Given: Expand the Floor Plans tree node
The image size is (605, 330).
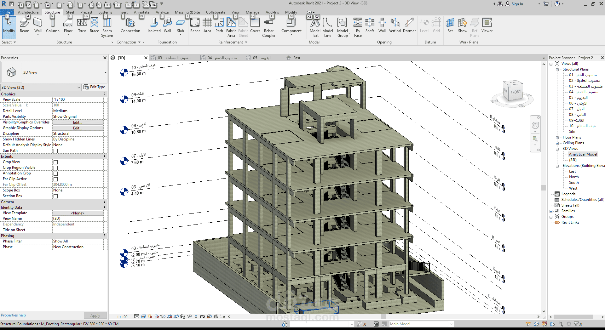Looking at the screenshot, I should (x=557, y=138).
